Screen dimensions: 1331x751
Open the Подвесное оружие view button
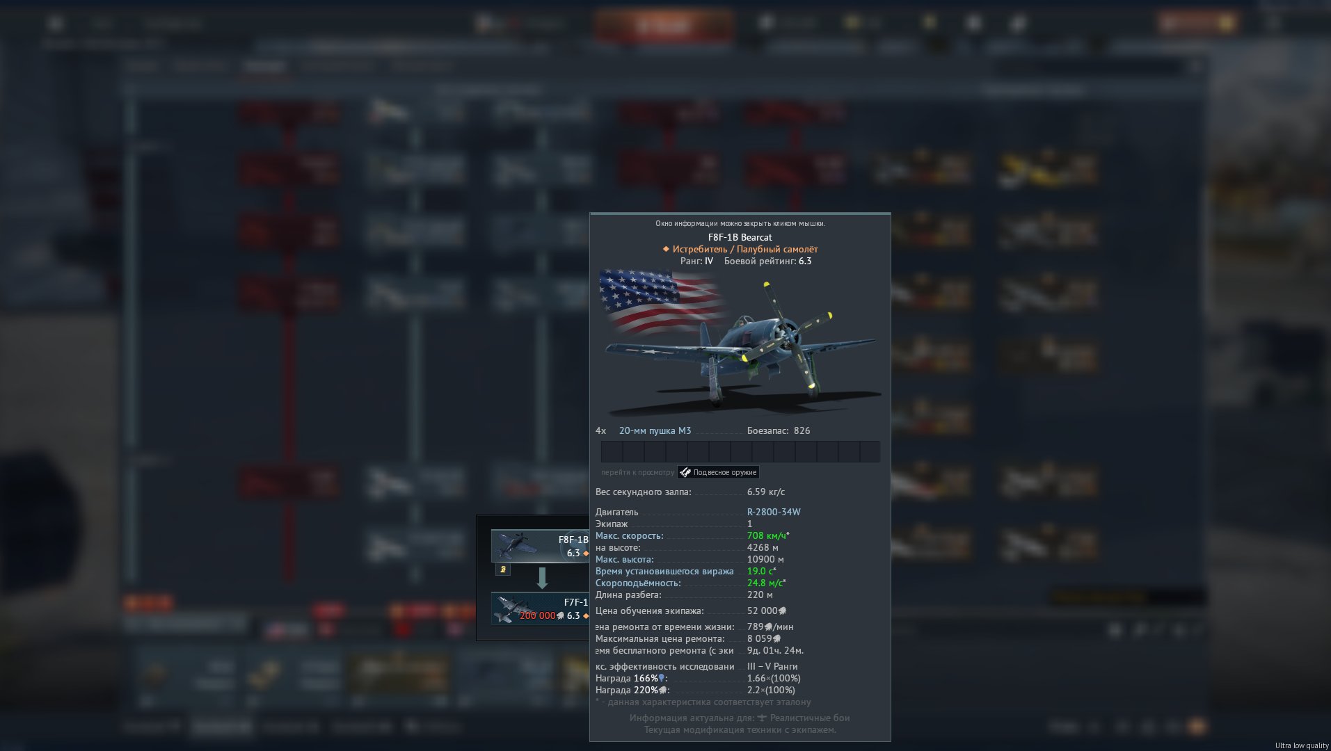pos(718,472)
